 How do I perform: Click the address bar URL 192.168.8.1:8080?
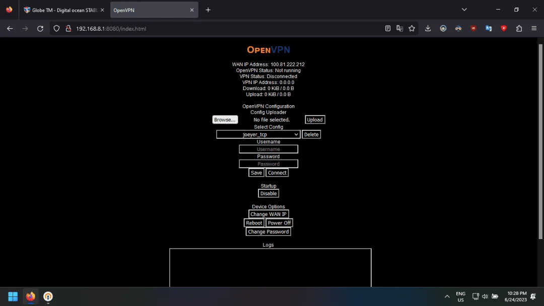coord(111,29)
